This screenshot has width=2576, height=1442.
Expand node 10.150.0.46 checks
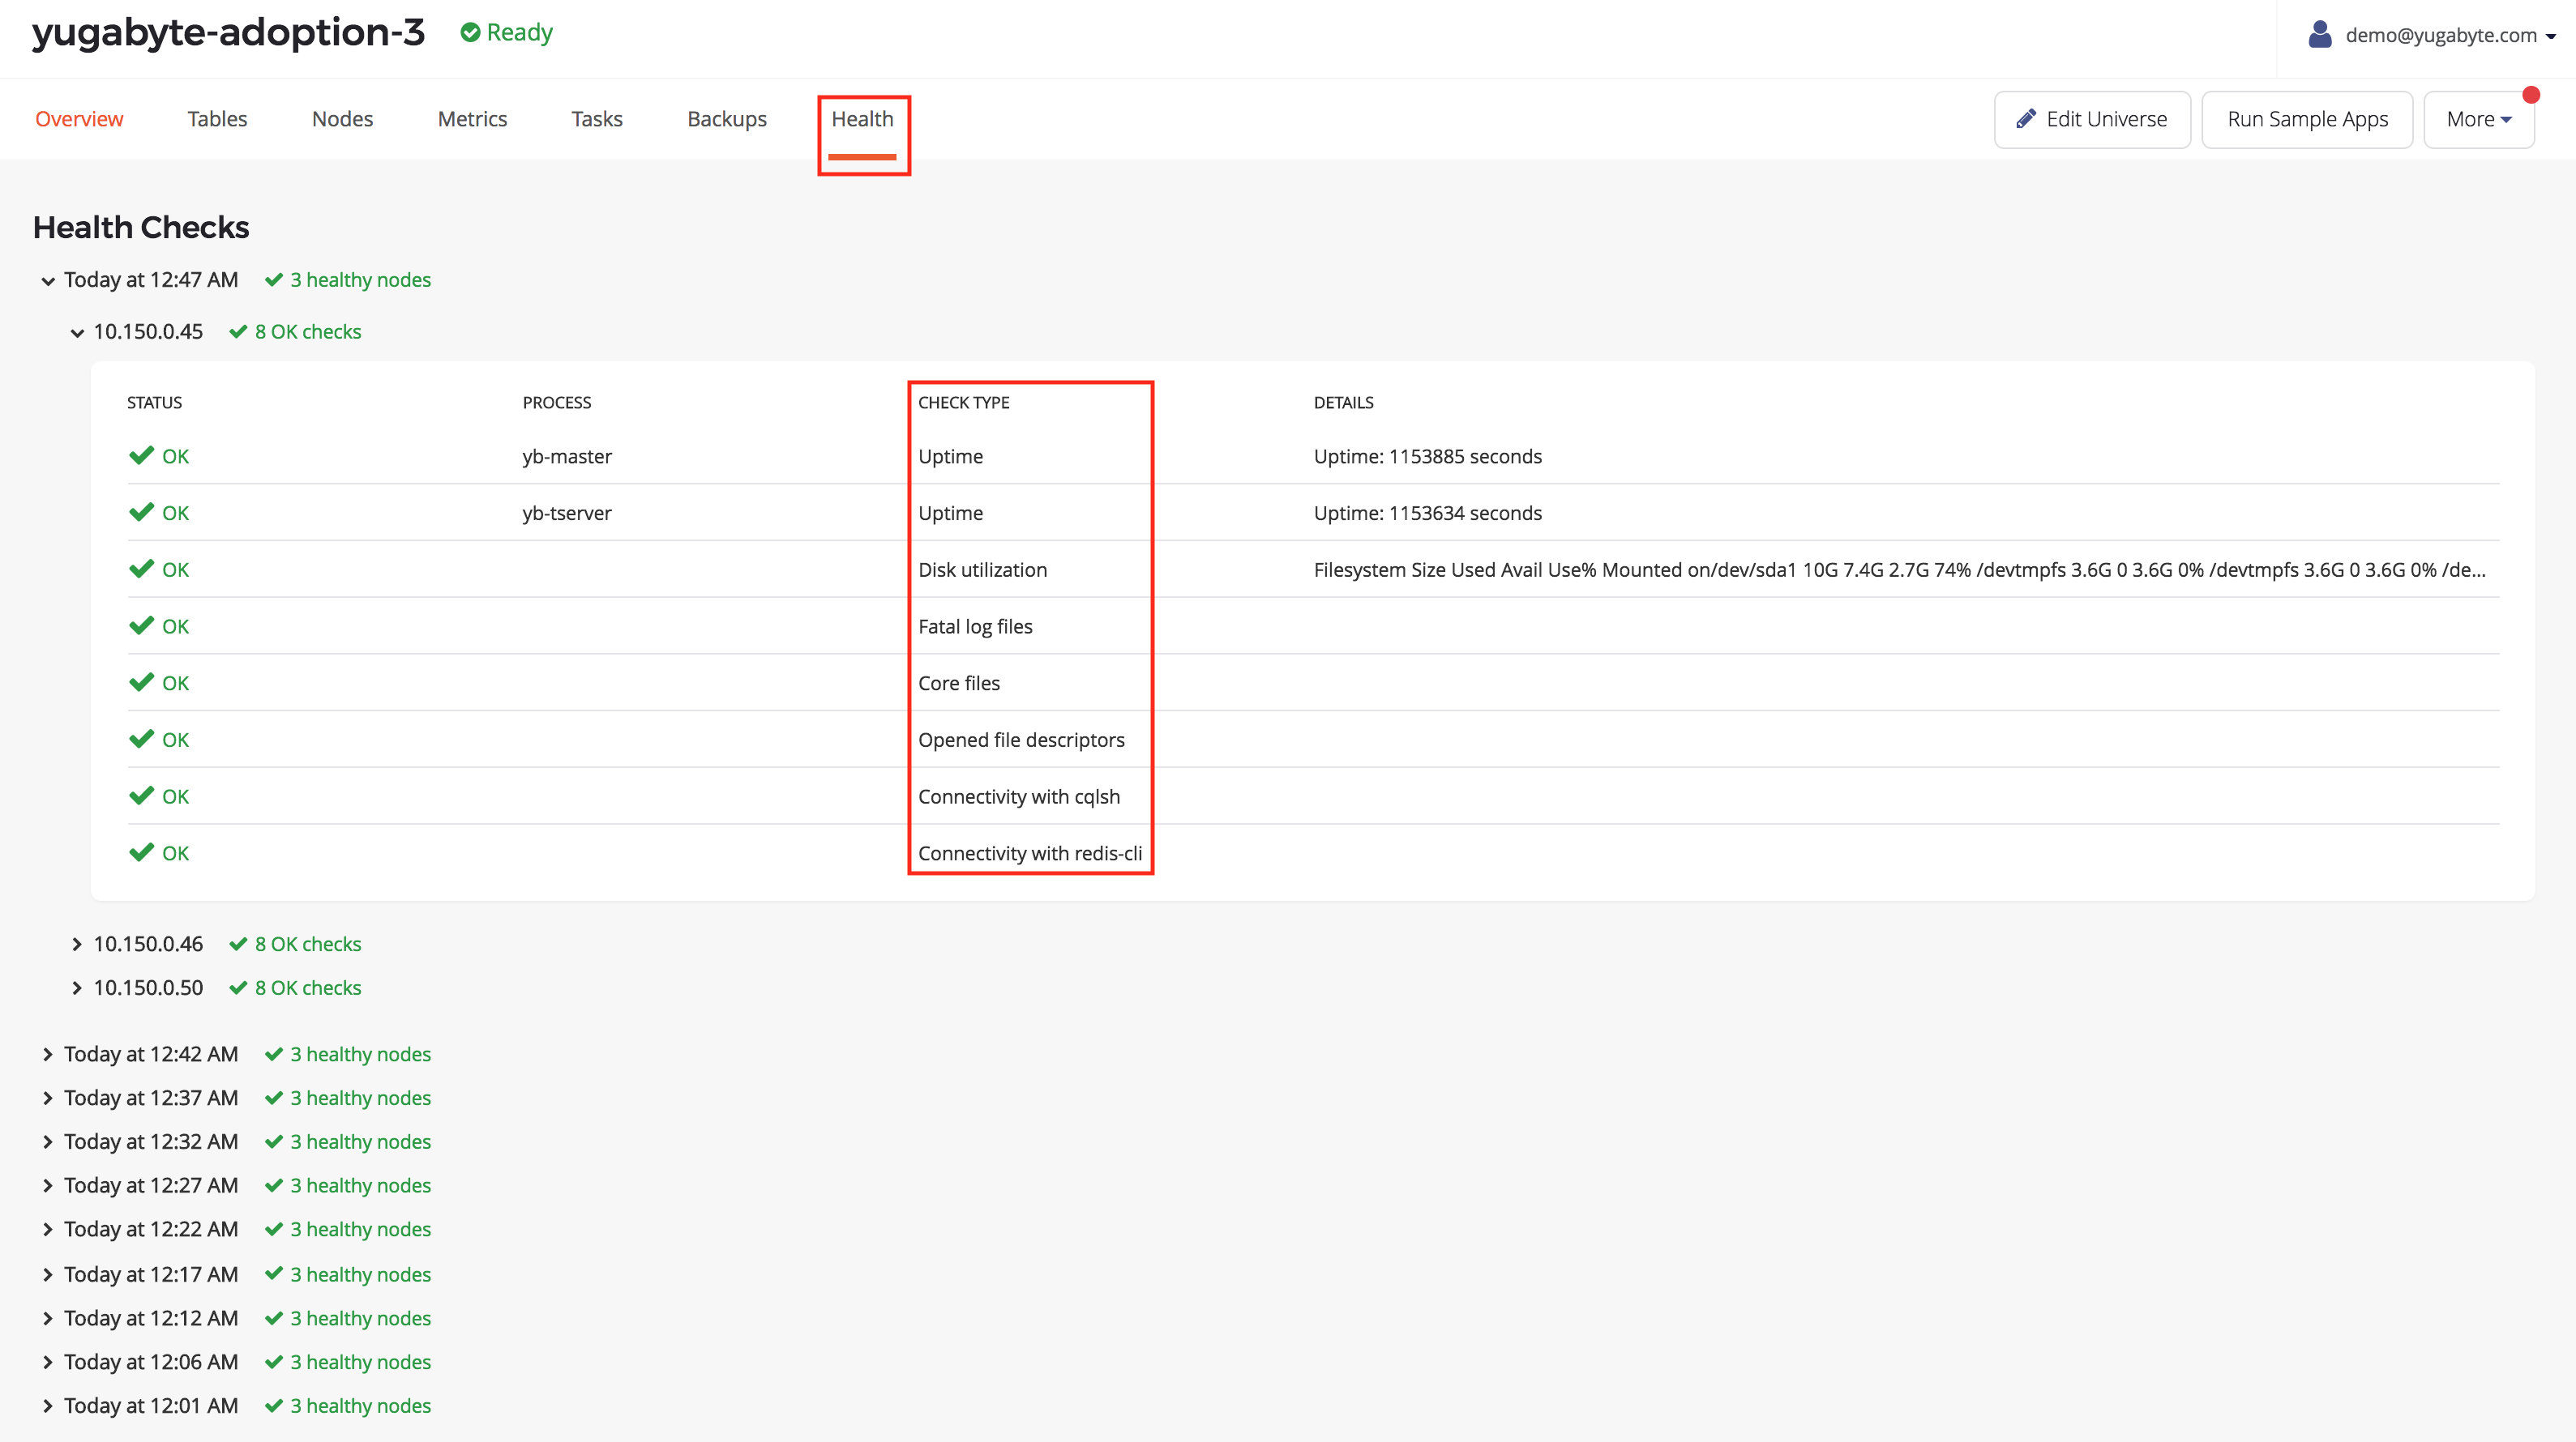click(x=77, y=945)
